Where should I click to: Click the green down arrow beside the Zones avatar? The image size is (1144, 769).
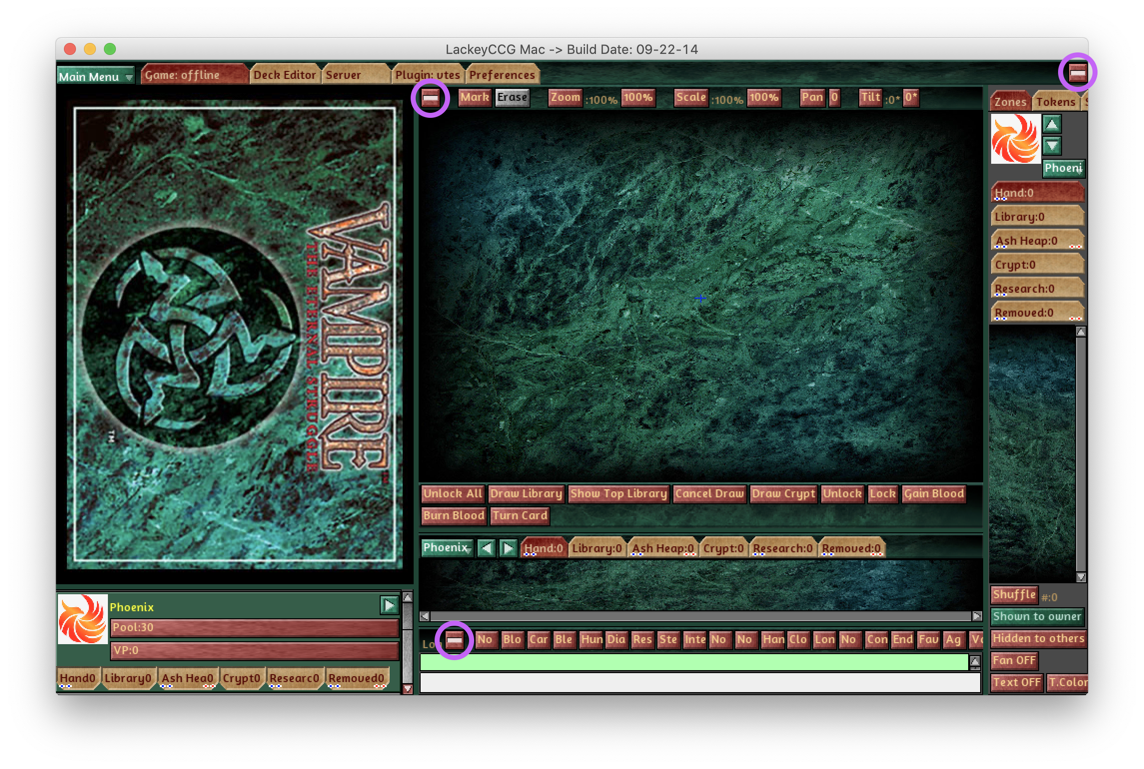1052,146
